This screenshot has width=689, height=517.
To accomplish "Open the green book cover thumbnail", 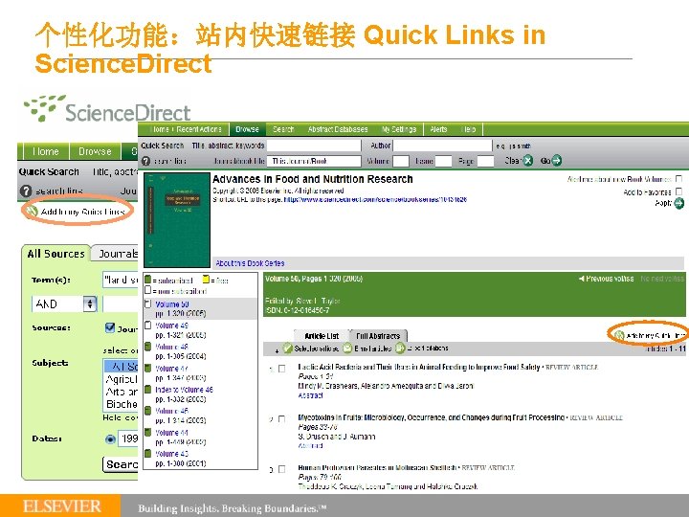I will [x=177, y=220].
